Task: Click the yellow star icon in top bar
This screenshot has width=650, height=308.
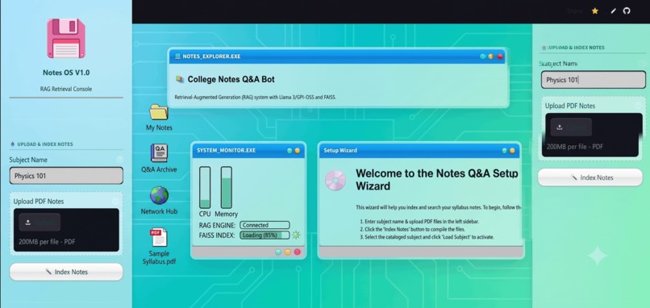Action: click(595, 11)
